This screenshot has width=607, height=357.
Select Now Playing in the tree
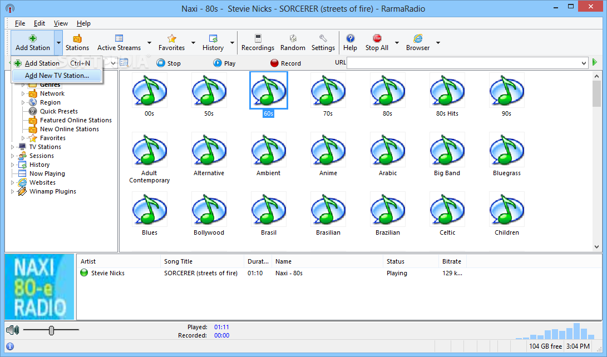47,173
